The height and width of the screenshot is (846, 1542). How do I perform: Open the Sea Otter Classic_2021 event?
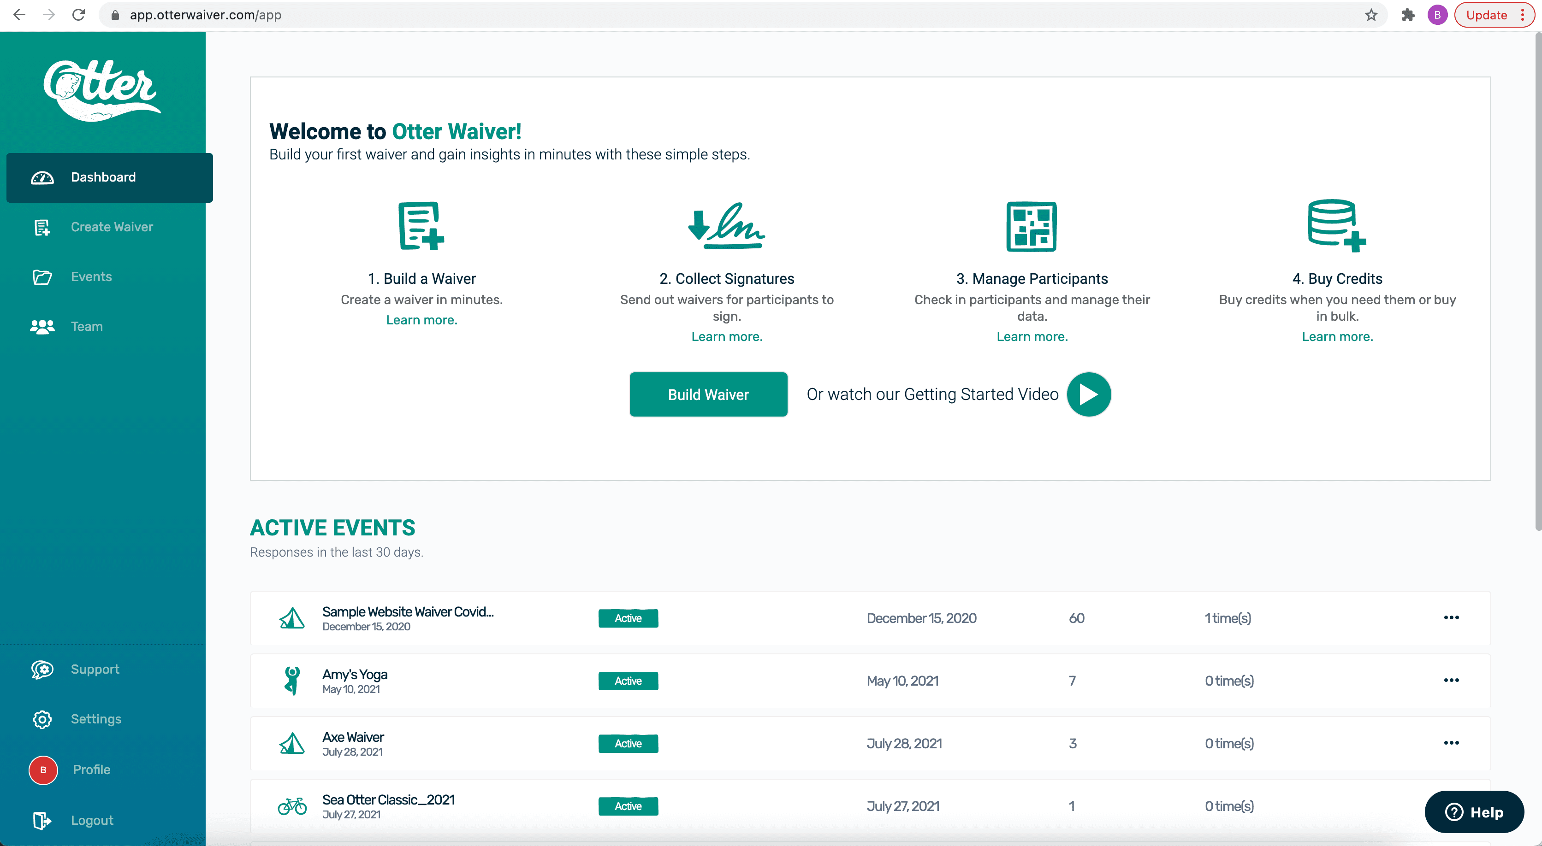[x=388, y=800]
